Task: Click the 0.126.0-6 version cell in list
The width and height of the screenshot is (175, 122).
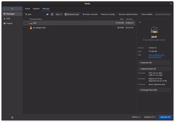Action: [129, 23]
